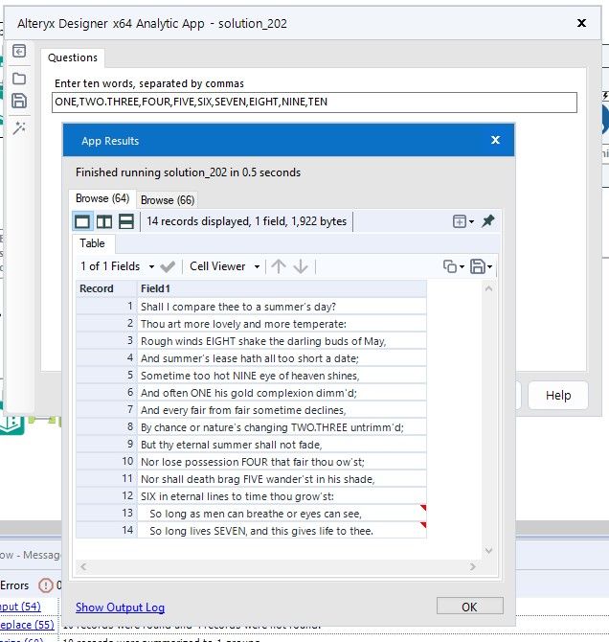
Task: Select the Questions tab
Action: coord(73,57)
